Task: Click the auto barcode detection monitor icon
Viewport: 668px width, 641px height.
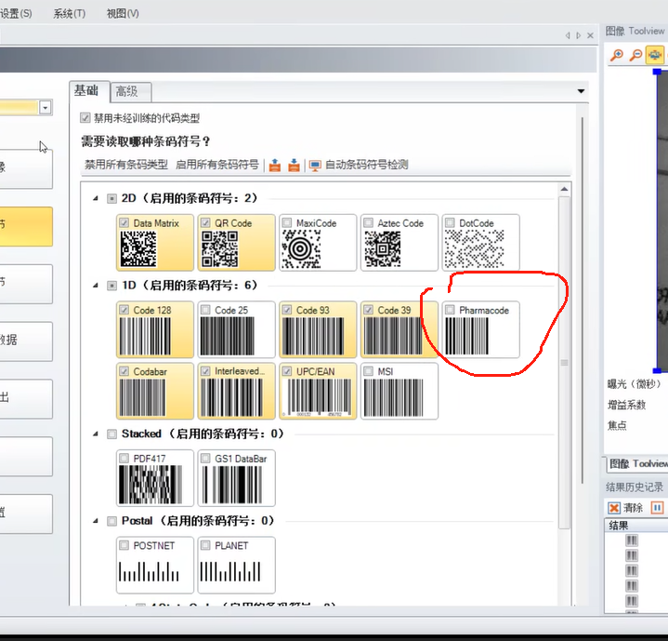Action: pos(315,166)
